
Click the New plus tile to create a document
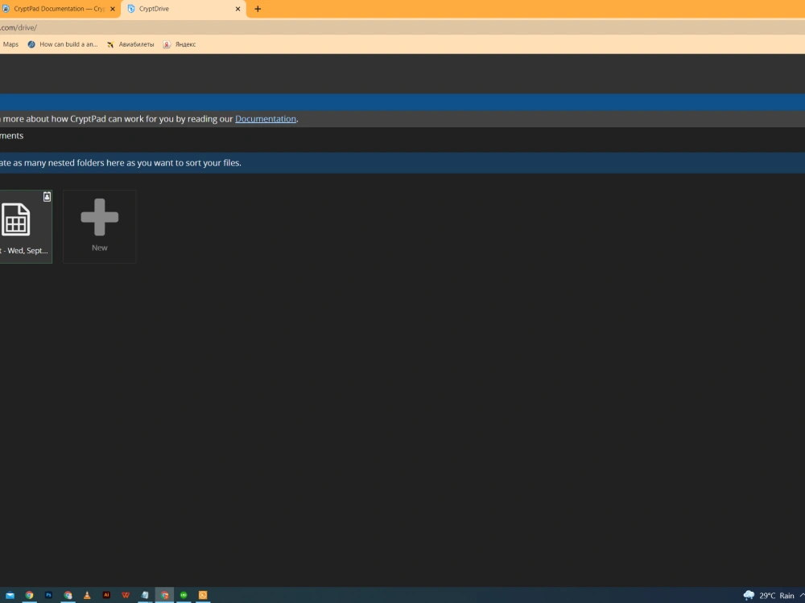[x=100, y=226]
